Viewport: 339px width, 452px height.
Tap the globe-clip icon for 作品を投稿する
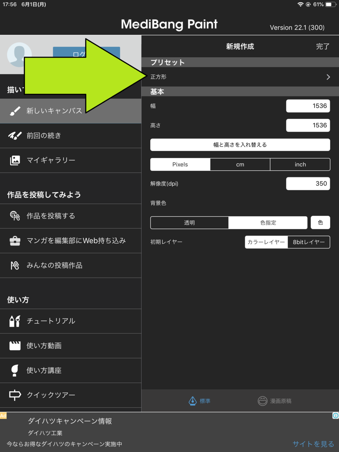coord(15,216)
